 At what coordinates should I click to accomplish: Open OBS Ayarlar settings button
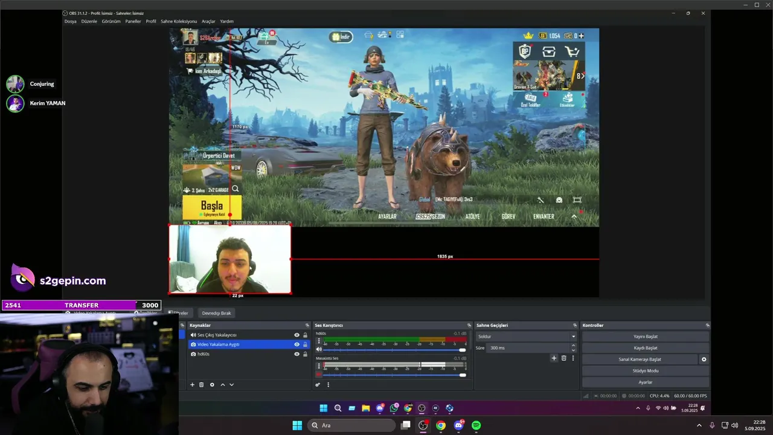point(646,382)
